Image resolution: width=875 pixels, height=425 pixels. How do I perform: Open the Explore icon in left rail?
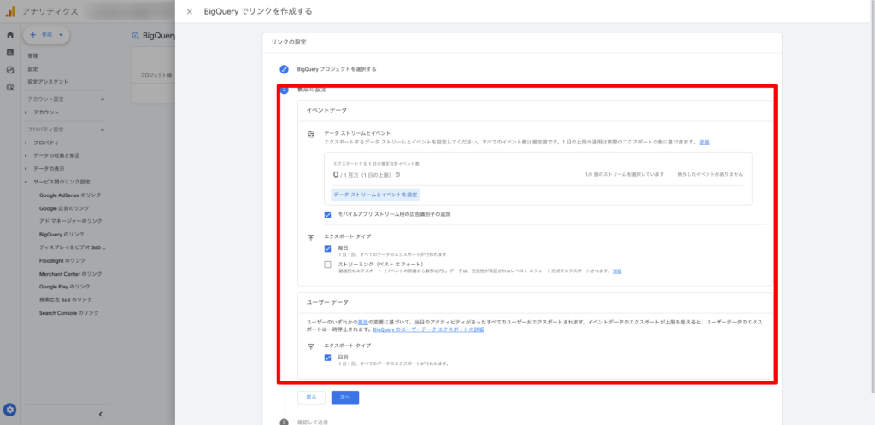[x=9, y=69]
